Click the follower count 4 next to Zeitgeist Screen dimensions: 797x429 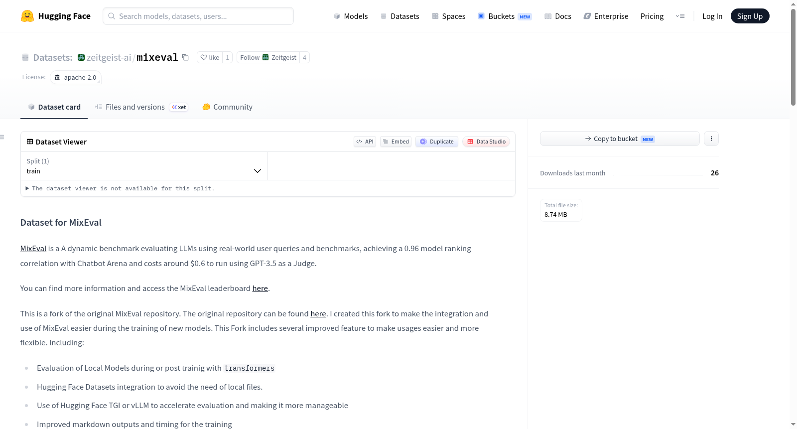pos(304,57)
